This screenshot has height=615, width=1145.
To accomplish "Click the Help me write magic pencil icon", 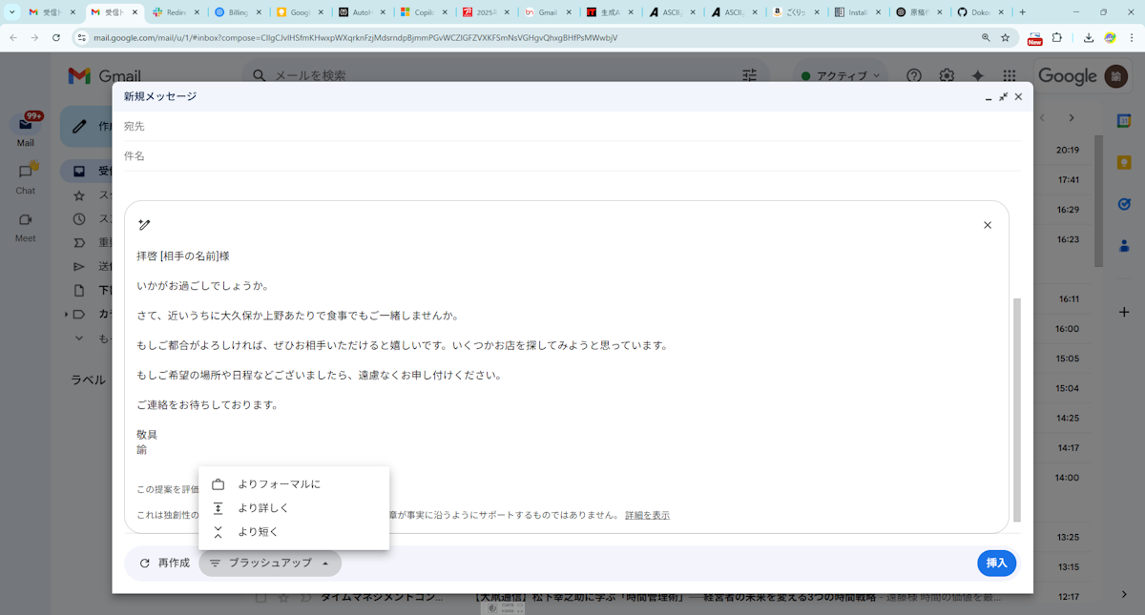I will pyautogui.click(x=144, y=225).
